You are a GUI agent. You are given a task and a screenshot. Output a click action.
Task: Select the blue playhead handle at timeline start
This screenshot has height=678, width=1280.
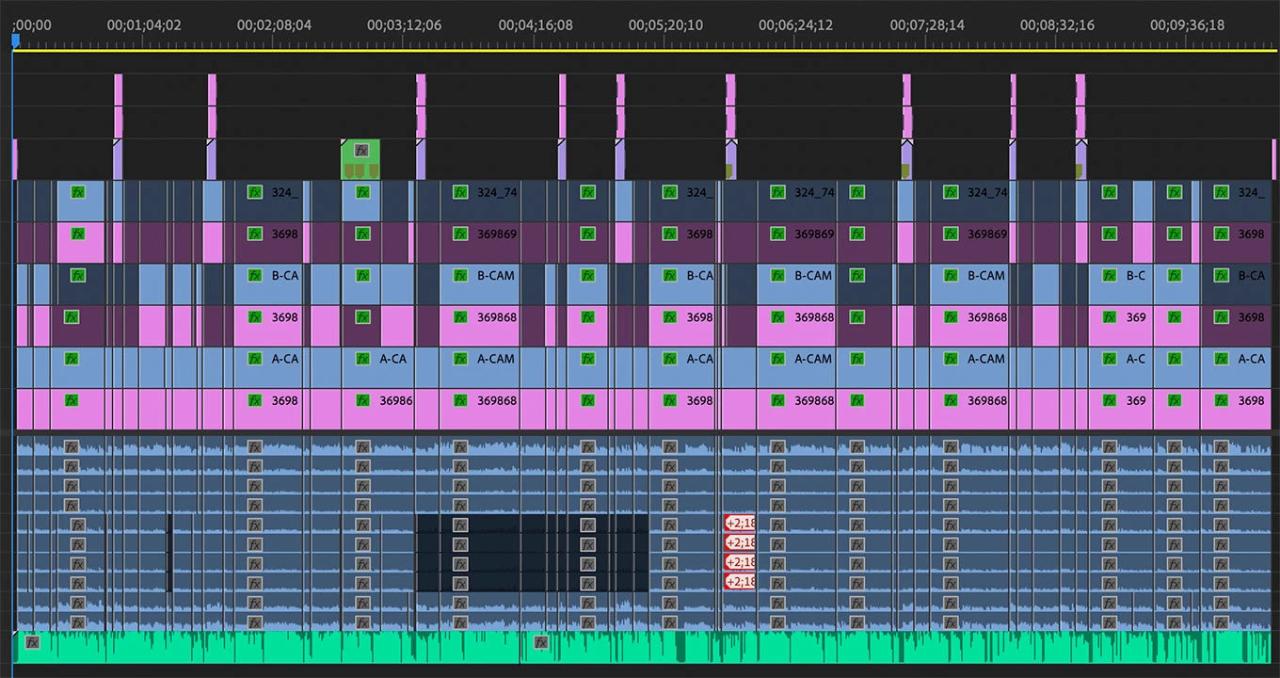tap(15, 40)
